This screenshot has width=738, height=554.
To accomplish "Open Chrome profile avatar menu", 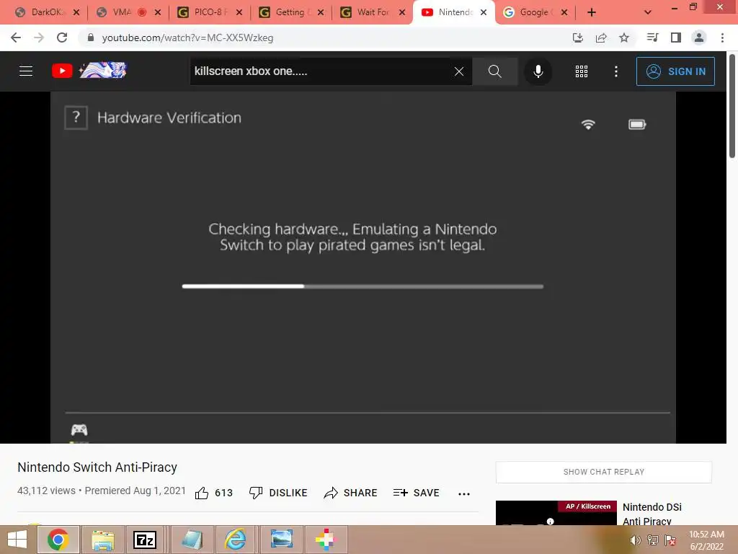I will pos(699,38).
